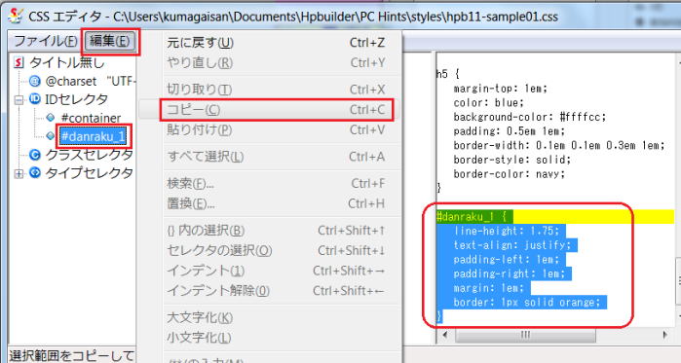Click the line 'color: blue;'
The height and width of the screenshot is (363, 681).
(489, 103)
